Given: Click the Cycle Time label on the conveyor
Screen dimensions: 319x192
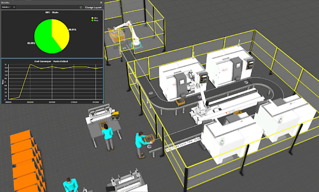Looking at the screenshot, I should 182,145.
